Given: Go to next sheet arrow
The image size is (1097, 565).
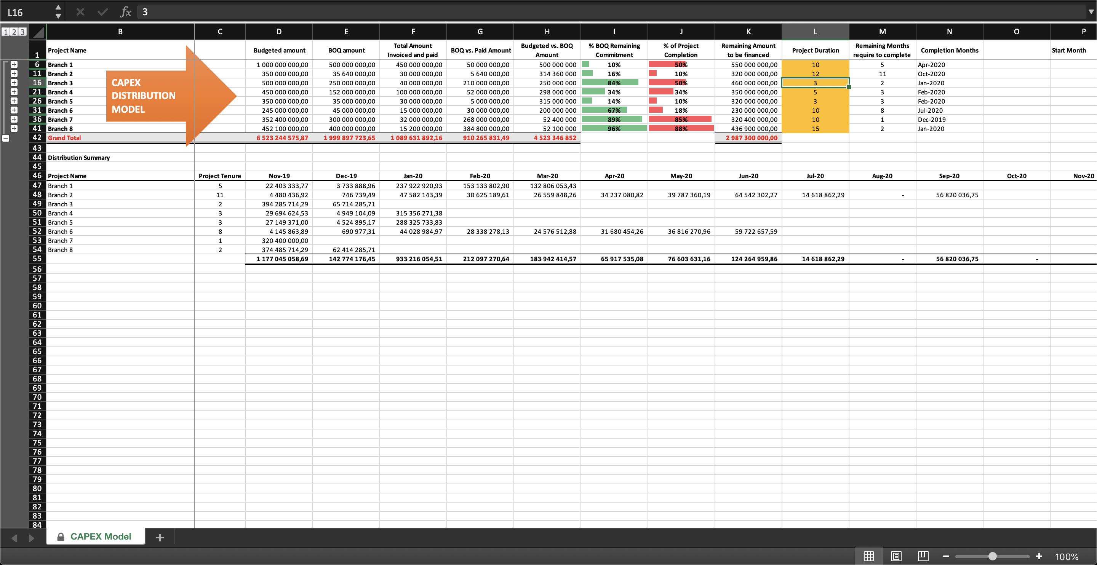Looking at the screenshot, I should pos(31,538).
